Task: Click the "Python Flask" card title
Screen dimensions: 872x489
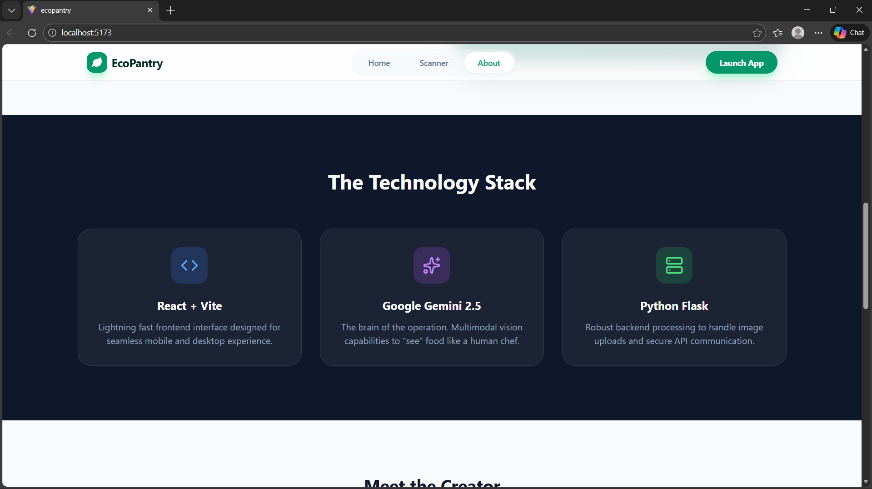Action: [x=674, y=306]
